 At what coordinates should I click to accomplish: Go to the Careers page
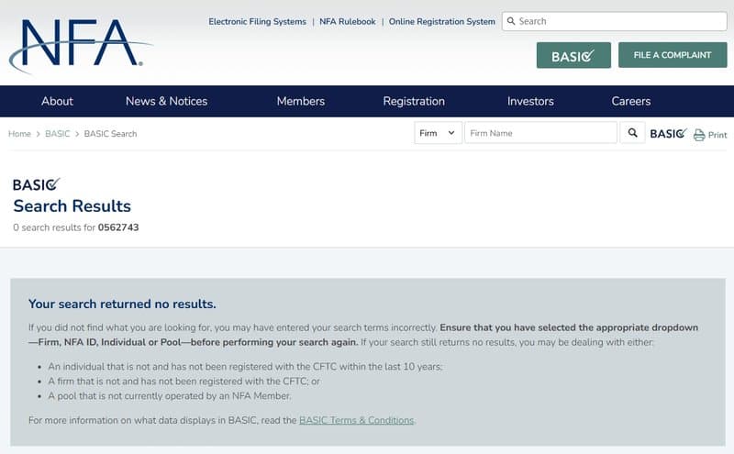tap(631, 101)
